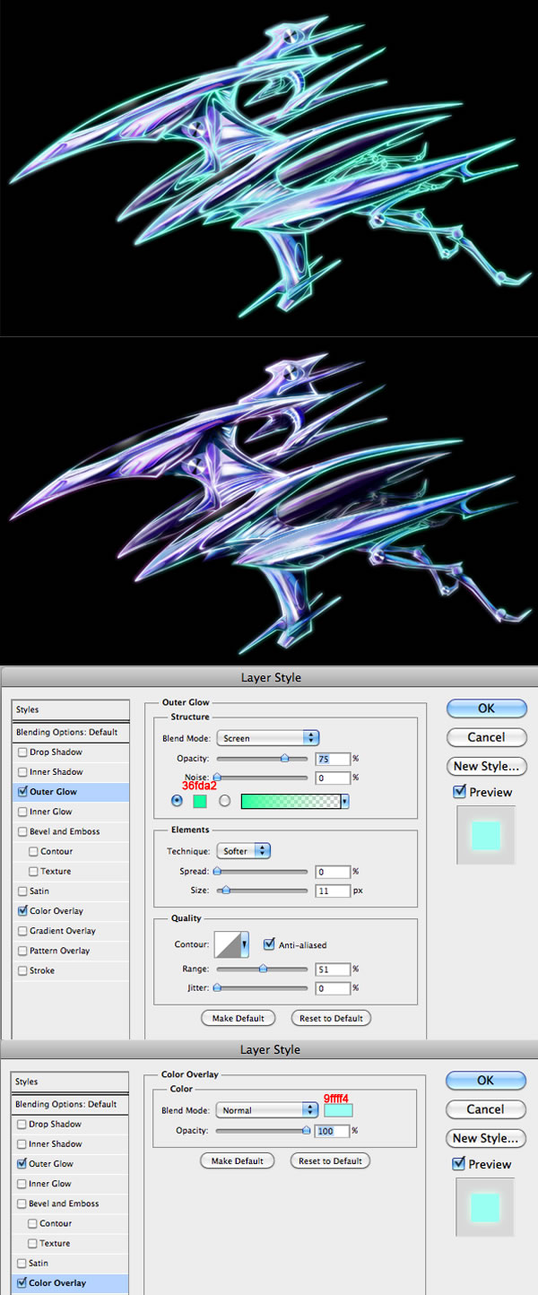Click the Jitter value field
Image resolution: width=538 pixels, height=1295 pixels.
(x=332, y=988)
